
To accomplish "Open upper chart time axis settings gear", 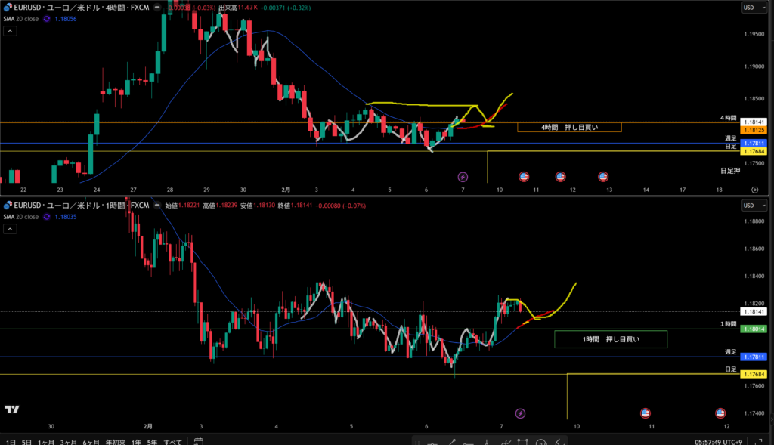I will click(x=754, y=190).
